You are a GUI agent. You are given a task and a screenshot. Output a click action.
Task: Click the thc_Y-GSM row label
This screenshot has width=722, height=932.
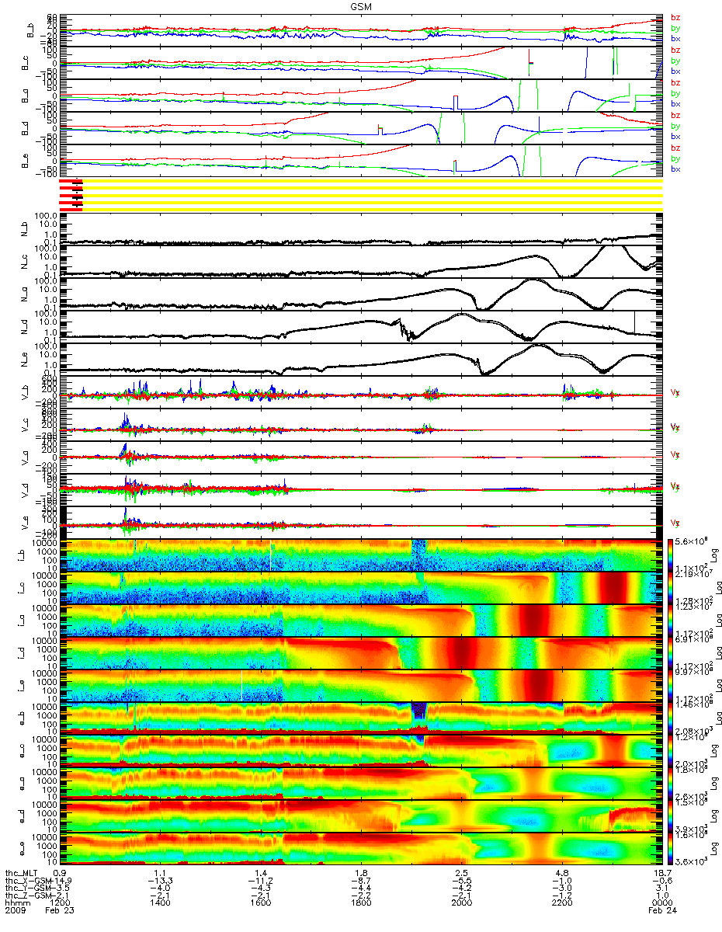click(28, 889)
